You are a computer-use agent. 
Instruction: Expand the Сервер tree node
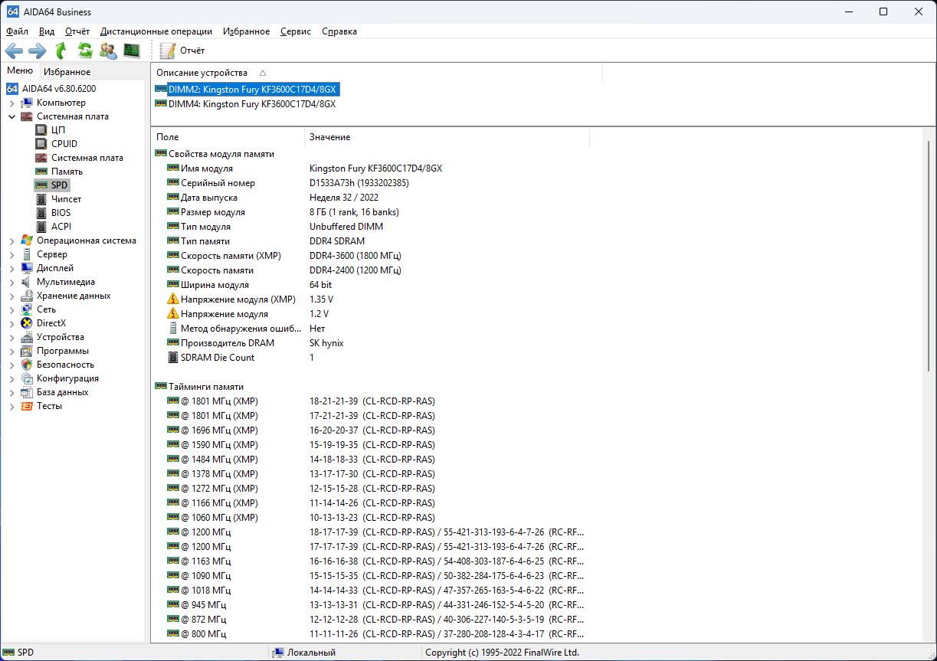click(x=11, y=254)
